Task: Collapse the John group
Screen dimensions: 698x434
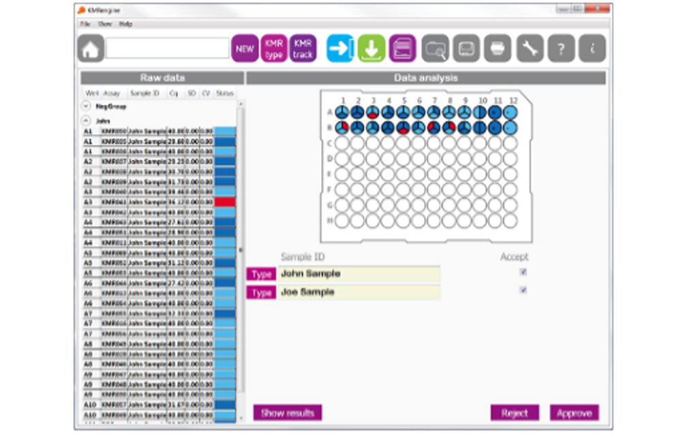Action: tap(86, 121)
